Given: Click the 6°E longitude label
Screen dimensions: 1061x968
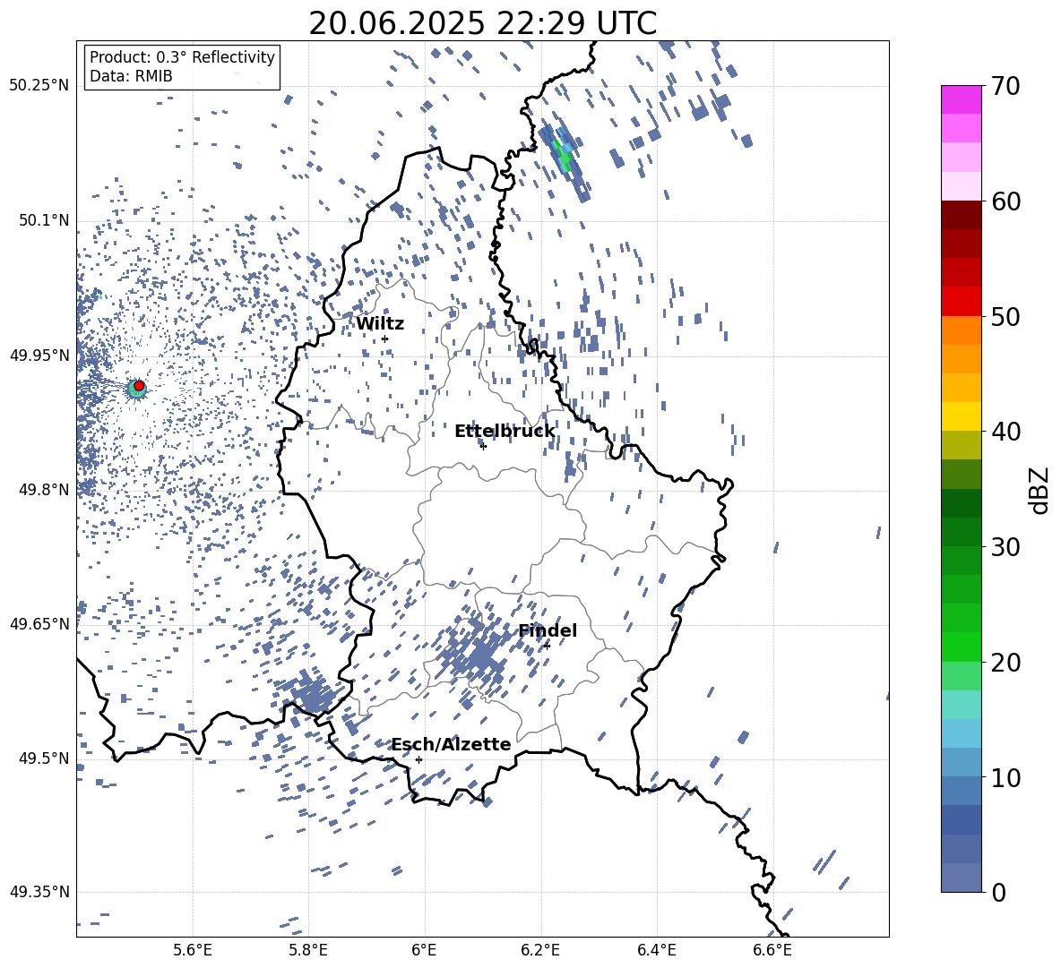Looking at the screenshot, I should (424, 950).
